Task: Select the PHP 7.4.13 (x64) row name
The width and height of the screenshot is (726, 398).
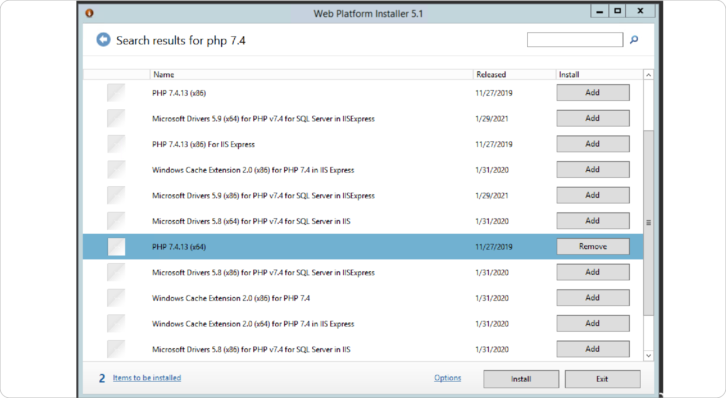Action: pyautogui.click(x=179, y=247)
